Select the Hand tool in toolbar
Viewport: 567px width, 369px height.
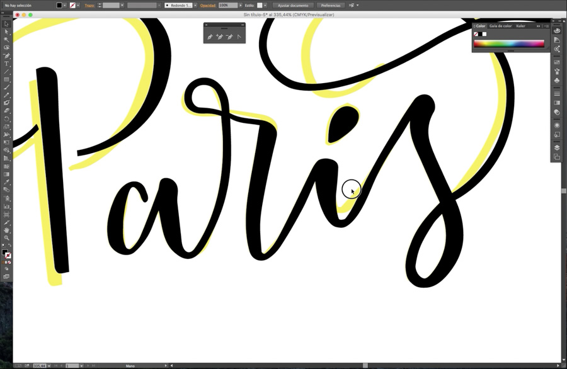7,230
